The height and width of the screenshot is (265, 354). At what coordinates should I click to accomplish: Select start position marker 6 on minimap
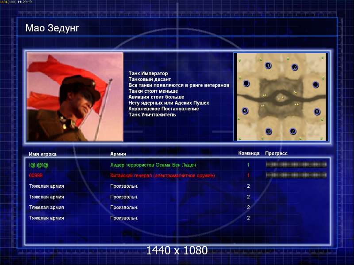pyautogui.click(x=269, y=131)
